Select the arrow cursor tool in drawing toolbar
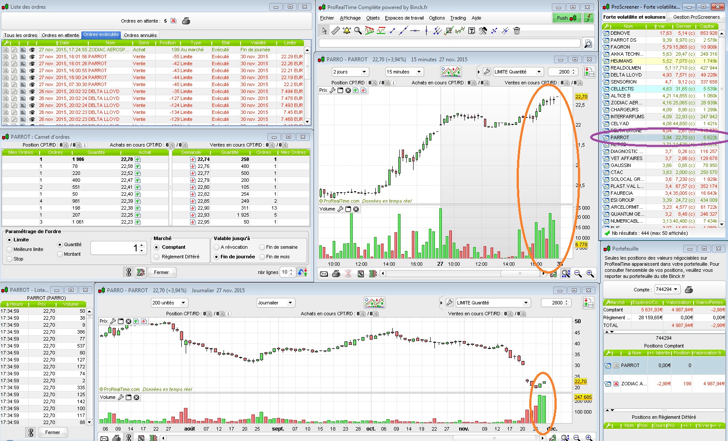 [324, 30]
